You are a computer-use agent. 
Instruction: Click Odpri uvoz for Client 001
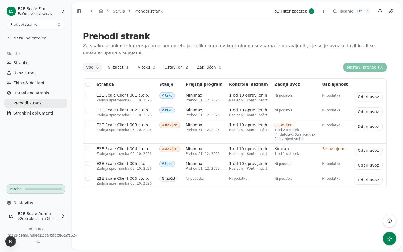coord(368,97)
